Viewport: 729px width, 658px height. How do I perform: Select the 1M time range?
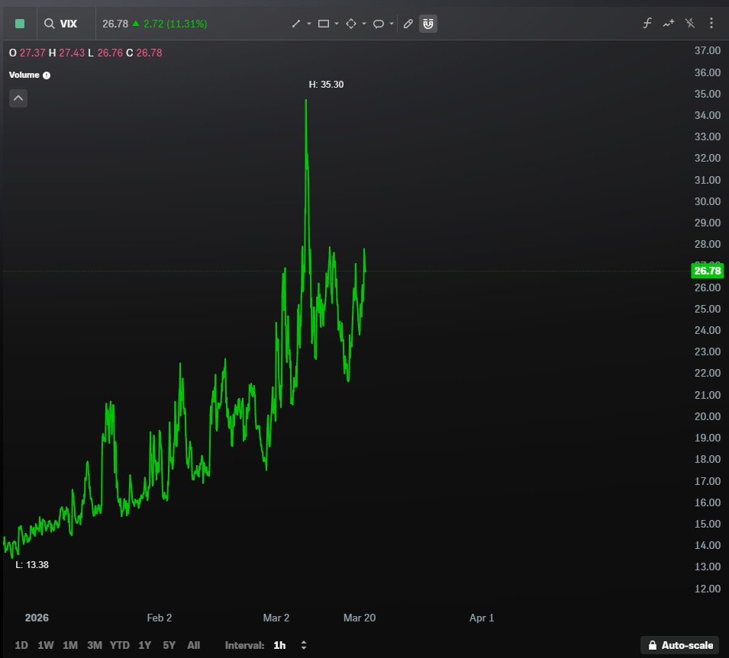(70, 645)
